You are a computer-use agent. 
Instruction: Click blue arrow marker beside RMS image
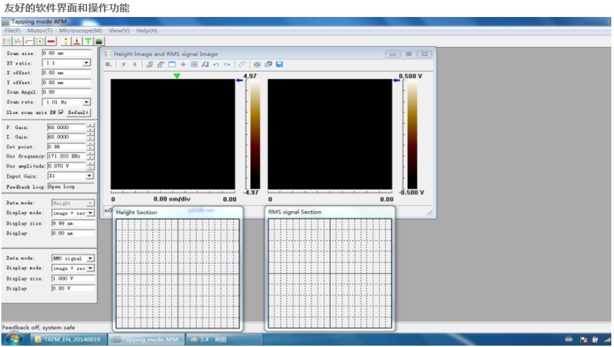pyautogui.click(x=396, y=81)
